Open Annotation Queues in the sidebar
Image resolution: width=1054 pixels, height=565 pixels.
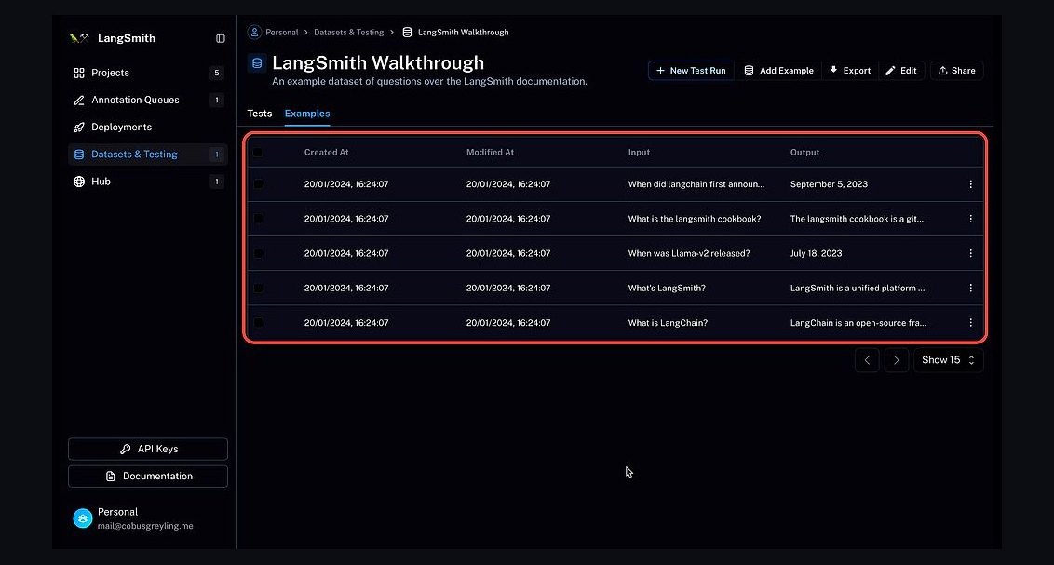click(148, 100)
